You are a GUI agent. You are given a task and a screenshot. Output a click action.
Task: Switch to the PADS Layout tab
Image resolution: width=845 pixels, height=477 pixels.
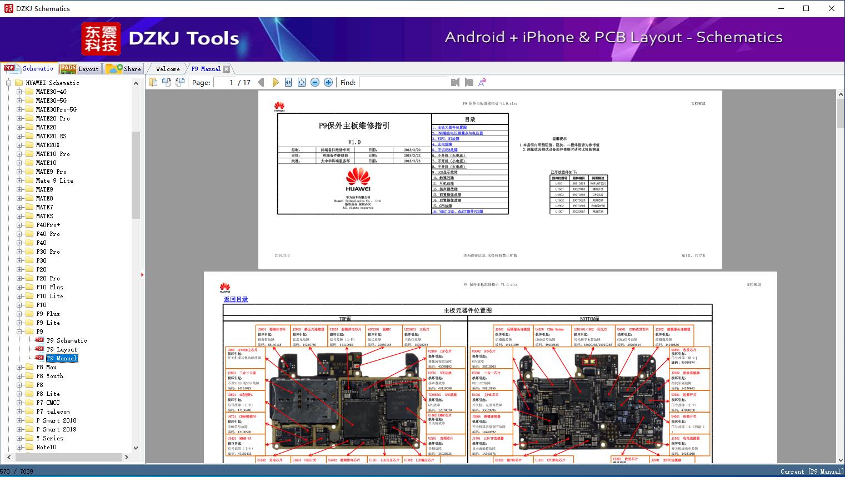pyautogui.click(x=79, y=69)
